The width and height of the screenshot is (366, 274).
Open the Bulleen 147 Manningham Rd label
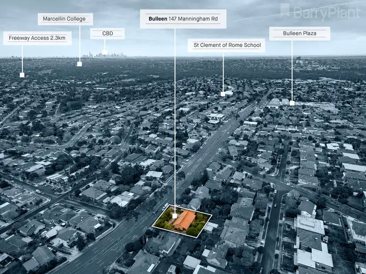pyautogui.click(x=183, y=19)
